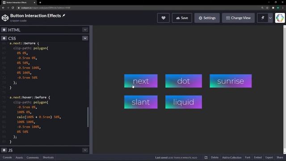286x161 pixels.
Task: Click the 'next' gradient button
Action: 141,81
